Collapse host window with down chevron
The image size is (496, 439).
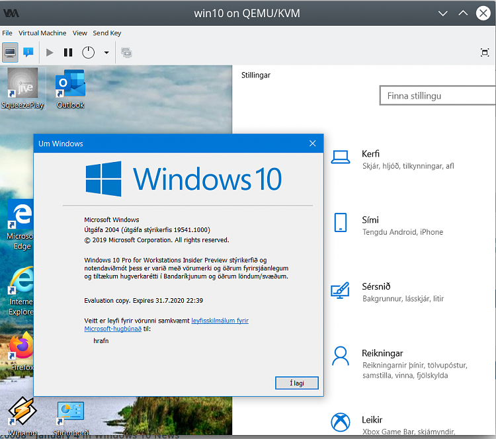pos(443,13)
